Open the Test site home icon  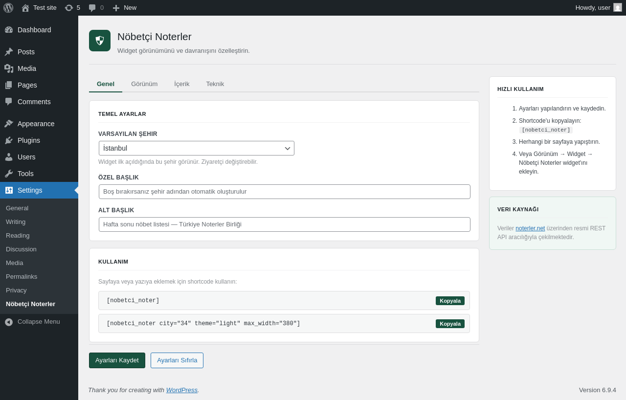point(25,8)
